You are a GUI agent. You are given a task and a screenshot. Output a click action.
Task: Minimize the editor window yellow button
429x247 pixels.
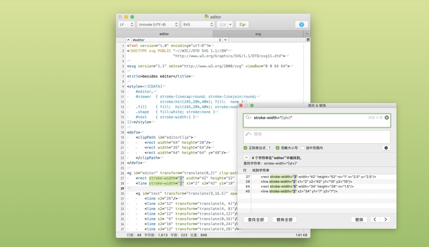(x=126, y=17)
